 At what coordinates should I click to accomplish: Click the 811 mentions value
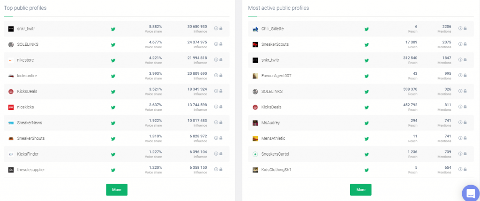point(448,105)
